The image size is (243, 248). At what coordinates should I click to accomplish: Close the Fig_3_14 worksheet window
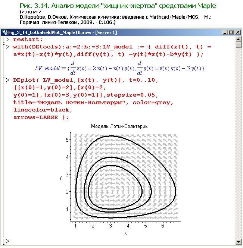point(238,32)
